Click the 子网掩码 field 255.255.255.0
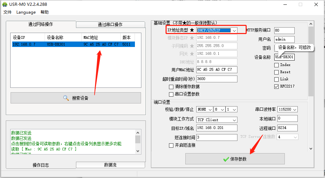 point(217,46)
